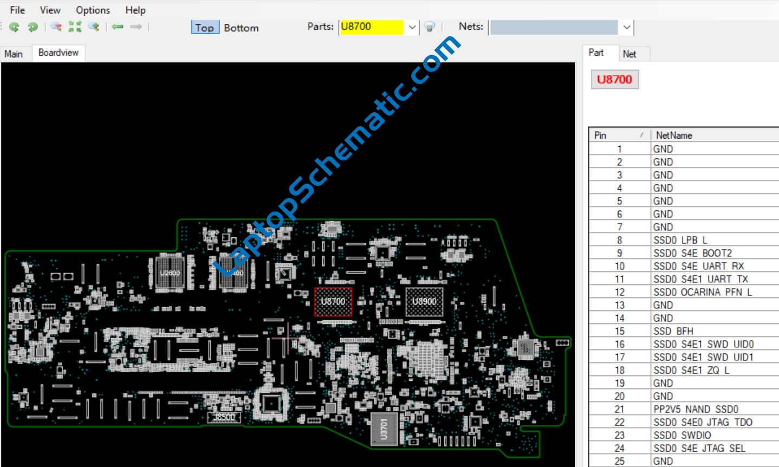Go back with the green left arrow
The height and width of the screenshot is (467, 779).
click(x=118, y=27)
